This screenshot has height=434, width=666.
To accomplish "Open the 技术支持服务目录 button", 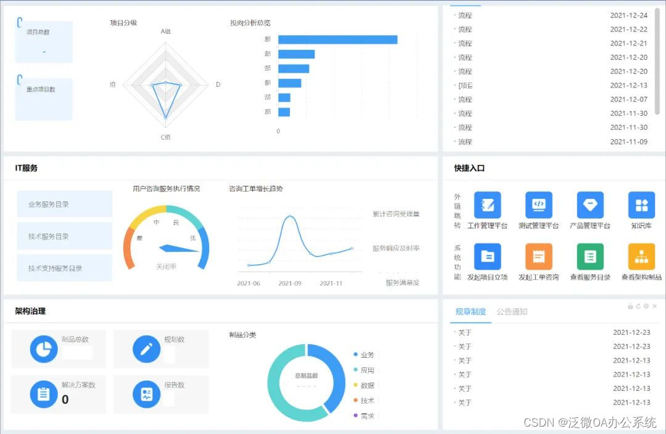I will click(x=65, y=268).
